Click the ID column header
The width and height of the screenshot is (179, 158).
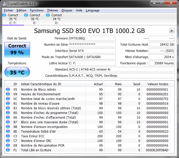15,84
